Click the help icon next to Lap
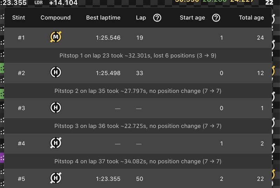The height and width of the screenshot is (188, 280). point(157,18)
